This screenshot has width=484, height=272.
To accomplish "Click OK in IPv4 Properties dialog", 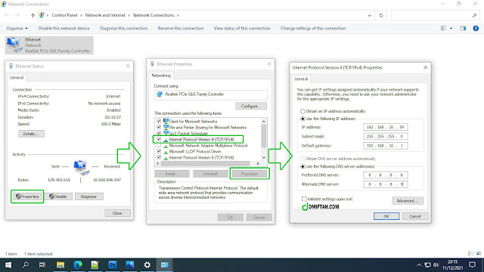I will pos(386,216).
